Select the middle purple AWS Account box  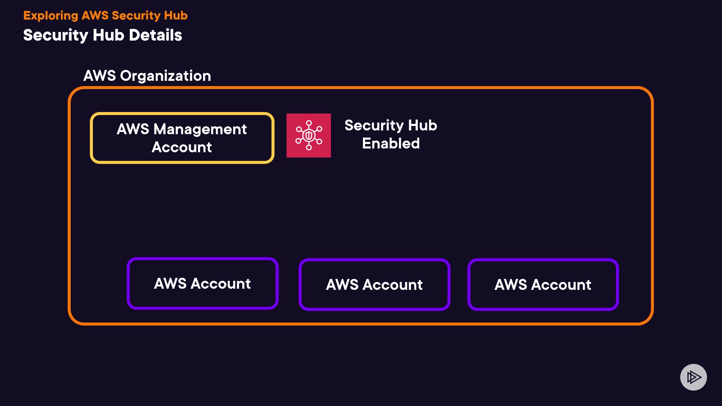click(374, 285)
